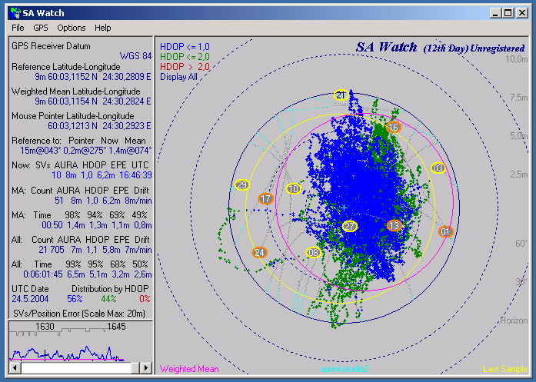
Task: Click the reference coordinates 60:03,1152 N
Action: click(72, 77)
